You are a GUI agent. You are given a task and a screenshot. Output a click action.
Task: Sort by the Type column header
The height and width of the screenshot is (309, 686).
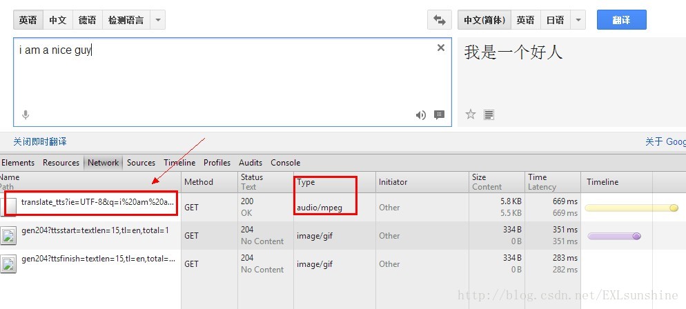click(334, 182)
